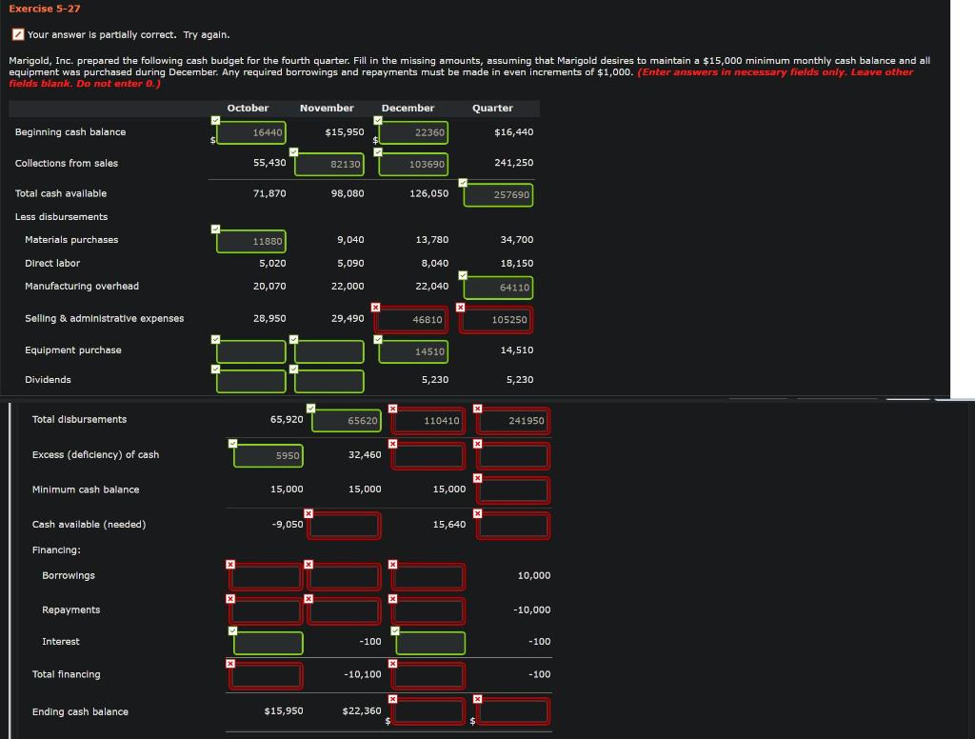Screen dimensions: 975x739
Task: Select the December equipment purchase field
Action: [413, 351]
